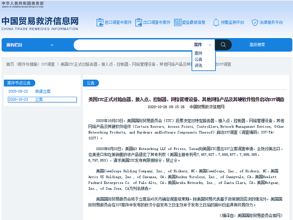The width and height of the screenshot is (293, 220).
Task: Click the 壁垒最新信息 newspaper icon
Action: click(x=178, y=22)
